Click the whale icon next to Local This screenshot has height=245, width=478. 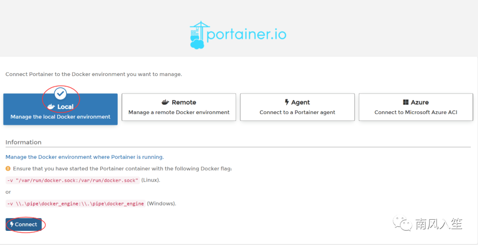pos(51,107)
